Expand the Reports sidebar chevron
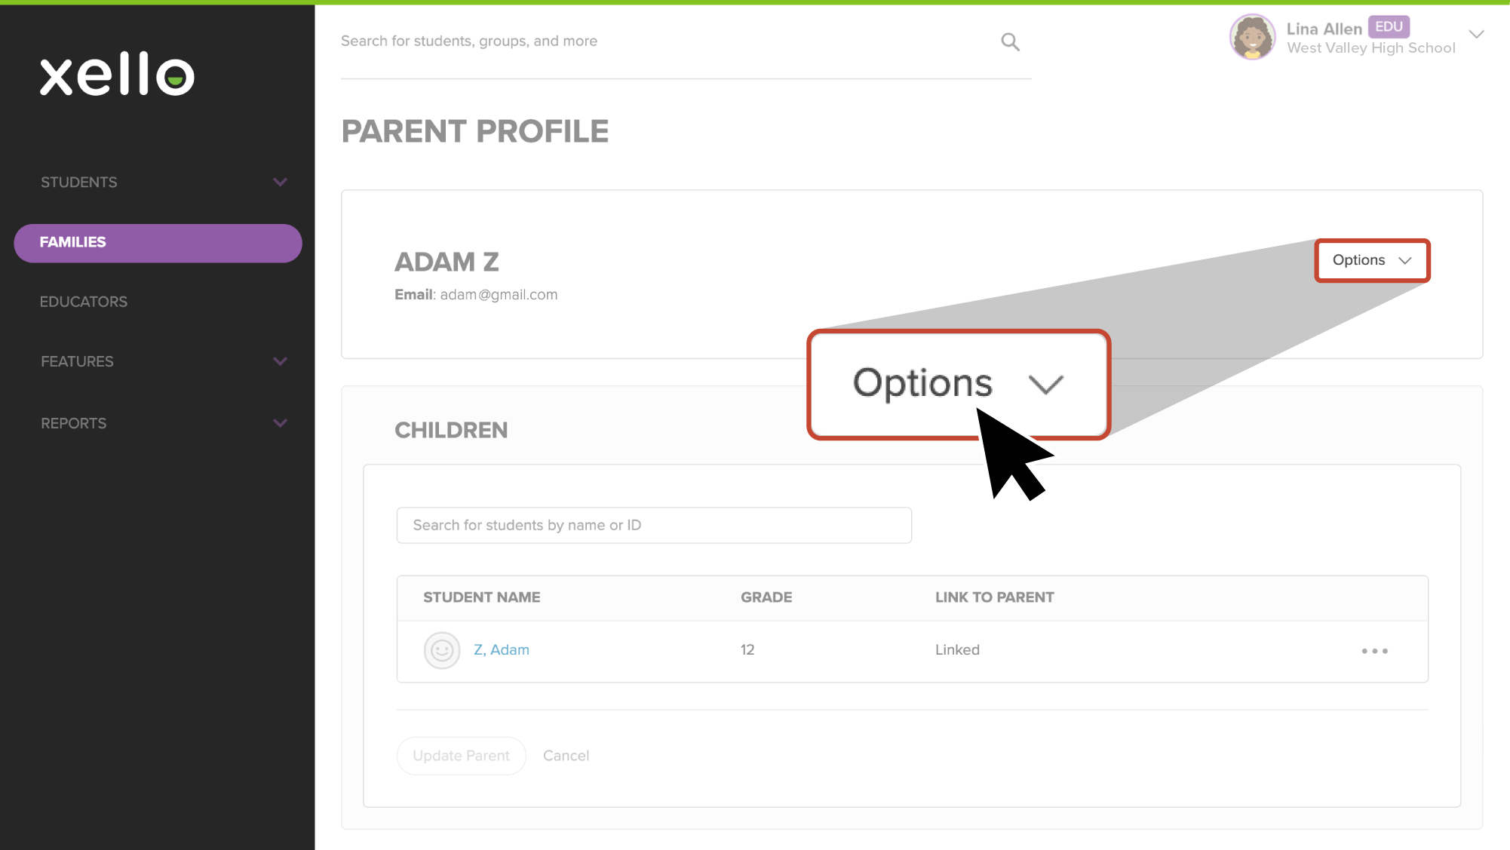Image resolution: width=1510 pixels, height=850 pixels. click(280, 423)
